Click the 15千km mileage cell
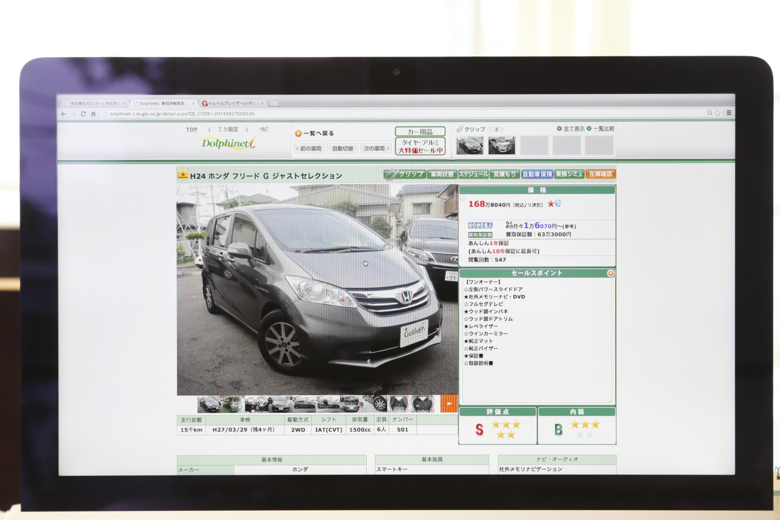Screen dimensions: 780x520 tap(191, 430)
